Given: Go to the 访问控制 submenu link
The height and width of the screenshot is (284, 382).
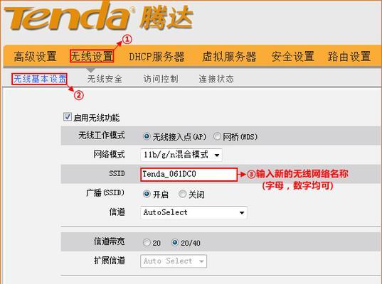Looking at the screenshot, I should coord(161,79).
